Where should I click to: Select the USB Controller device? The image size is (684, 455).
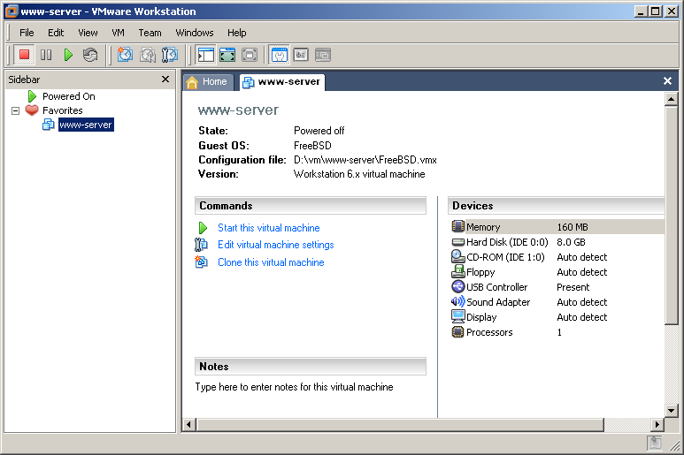click(557, 287)
